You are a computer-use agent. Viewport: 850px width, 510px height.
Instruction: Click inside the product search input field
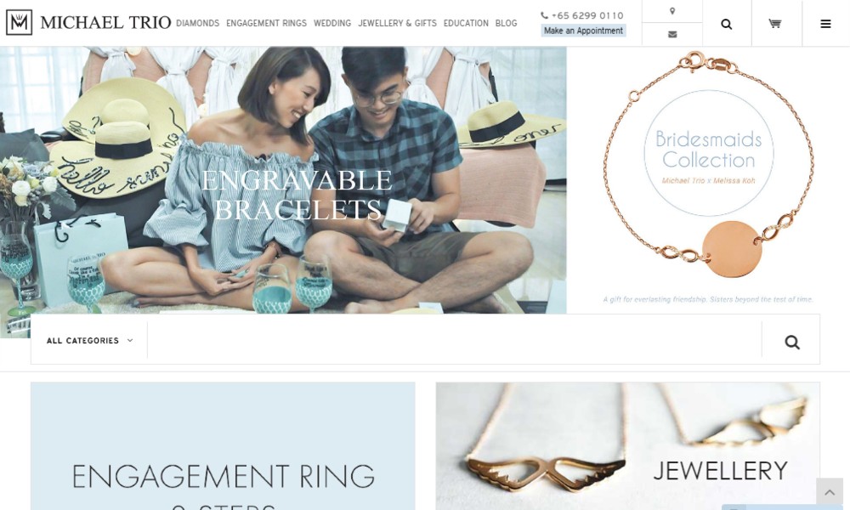[454, 340]
